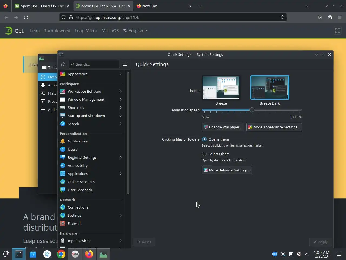This screenshot has height=260, width=346.
Task: Expand the Regional Settings chevron
Action: (x=121, y=157)
